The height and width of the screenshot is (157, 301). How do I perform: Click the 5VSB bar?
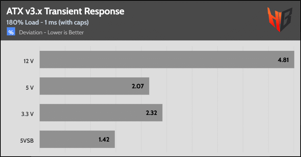pos(77,139)
